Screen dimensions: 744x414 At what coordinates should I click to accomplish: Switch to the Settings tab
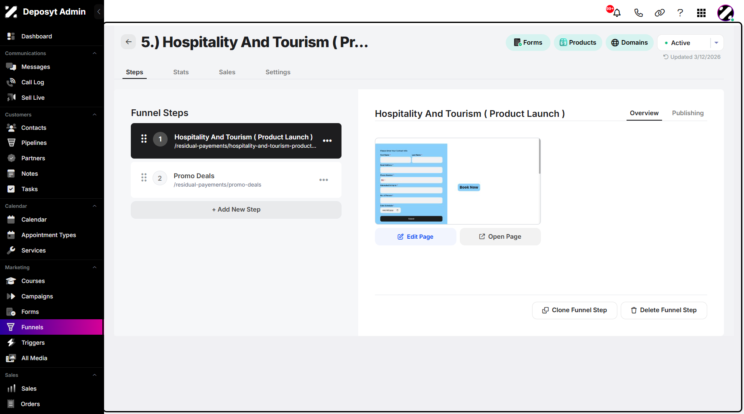(278, 72)
